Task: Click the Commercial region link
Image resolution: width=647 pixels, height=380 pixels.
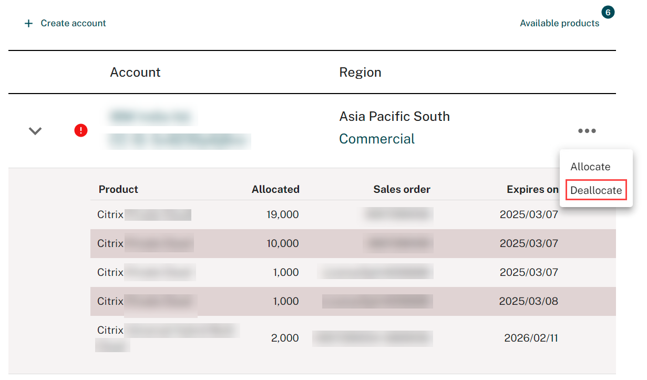Action: point(377,139)
